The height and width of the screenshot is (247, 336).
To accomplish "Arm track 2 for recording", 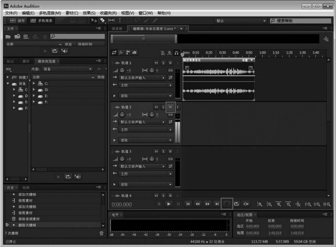I will point(170,107).
